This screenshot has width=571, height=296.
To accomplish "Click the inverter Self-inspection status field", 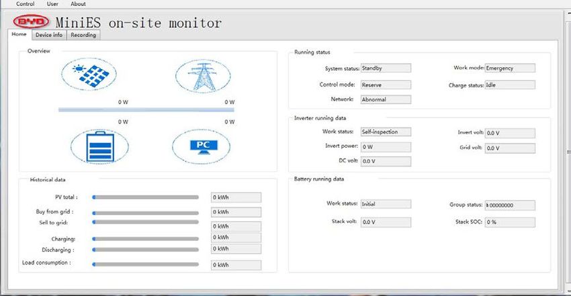I will 386,132.
